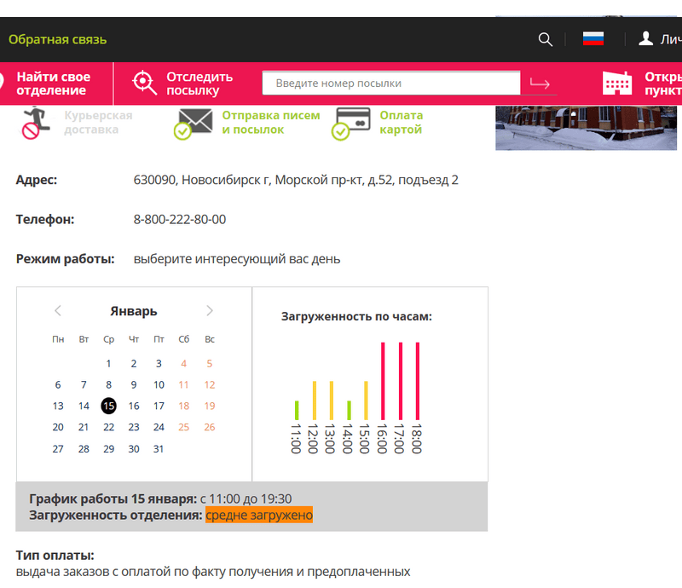Click the envelope letters and parcels icon

(x=194, y=124)
